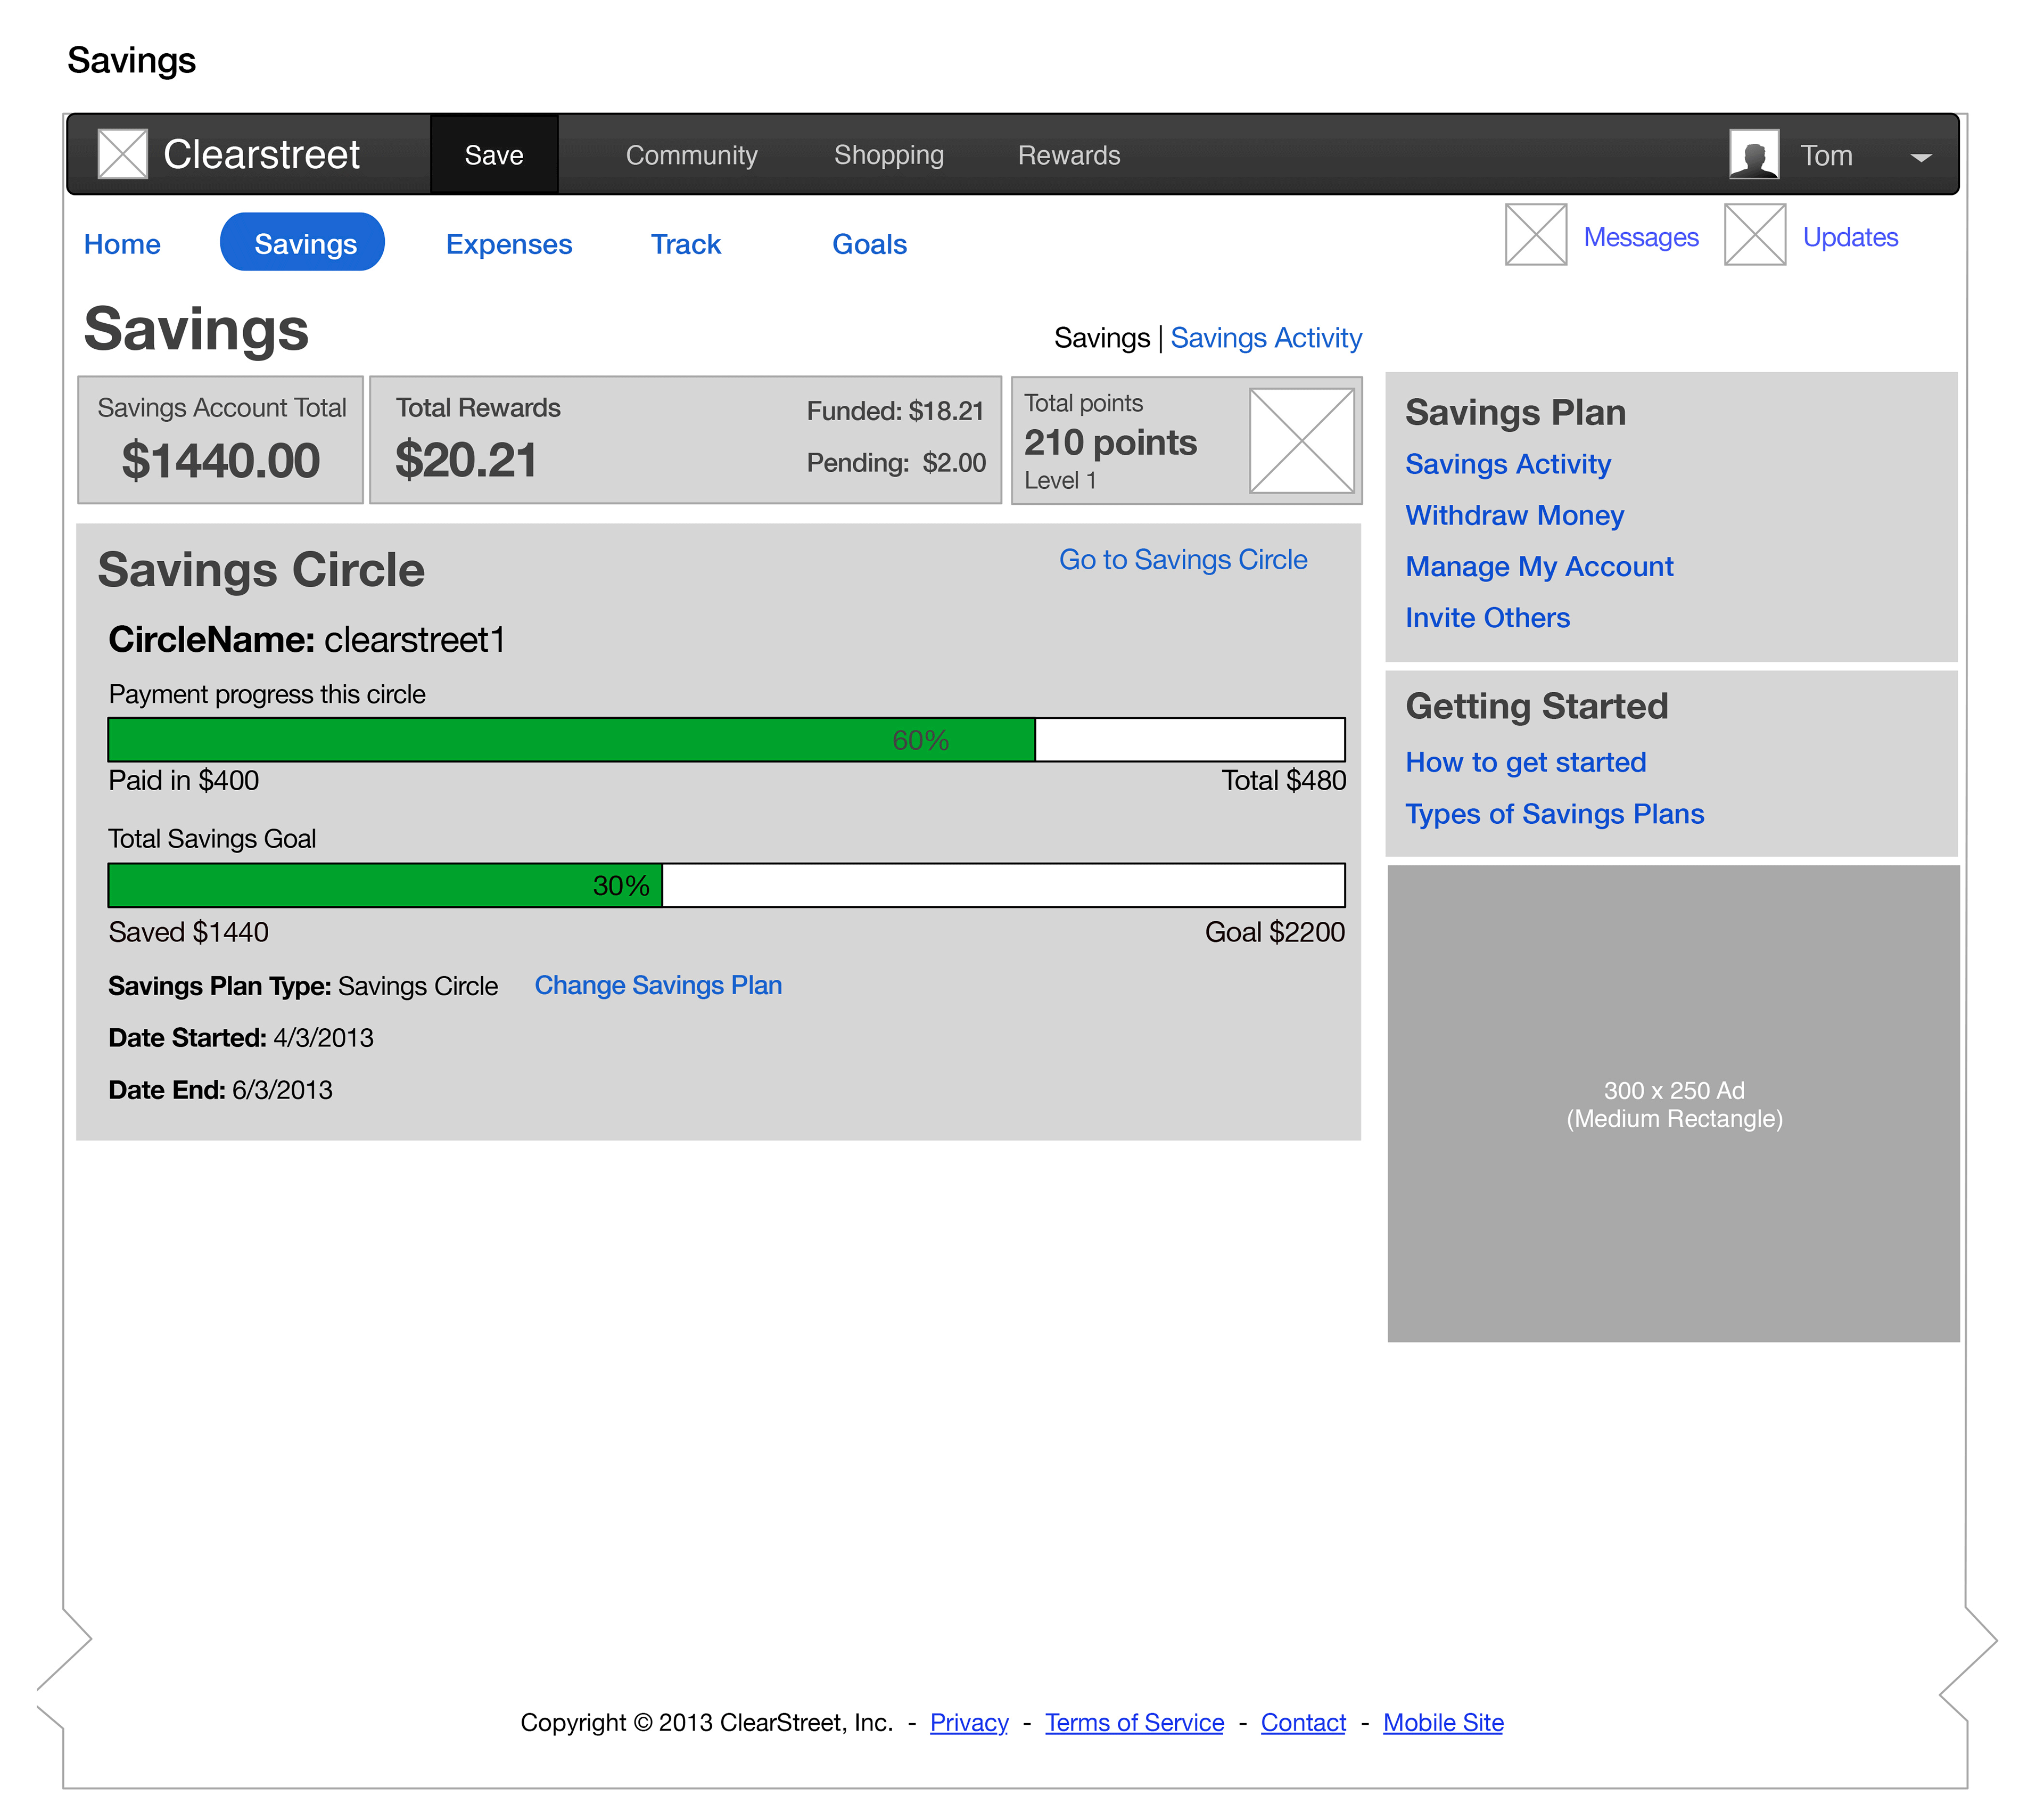Click the Savings Plan sidebar heading
Image resolution: width=2044 pixels, height=1811 pixels.
(1515, 412)
